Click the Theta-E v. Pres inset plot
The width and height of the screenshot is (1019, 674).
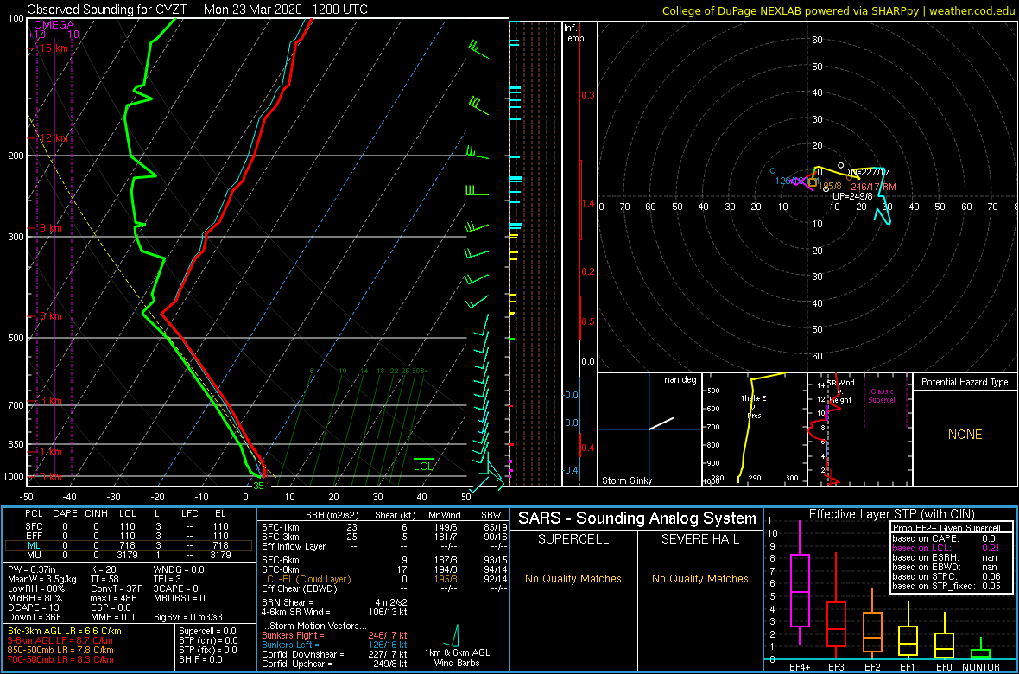pyautogui.click(x=754, y=429)
